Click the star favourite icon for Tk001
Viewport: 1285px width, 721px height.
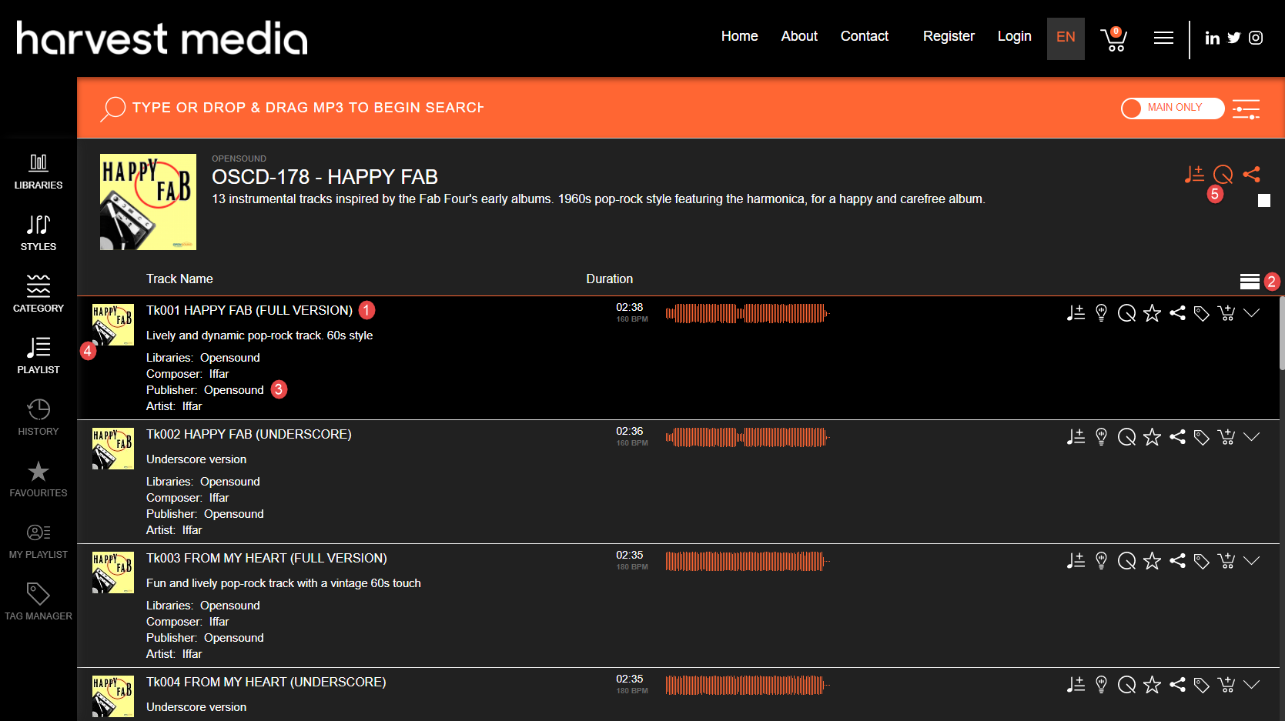click(1152, 313)
